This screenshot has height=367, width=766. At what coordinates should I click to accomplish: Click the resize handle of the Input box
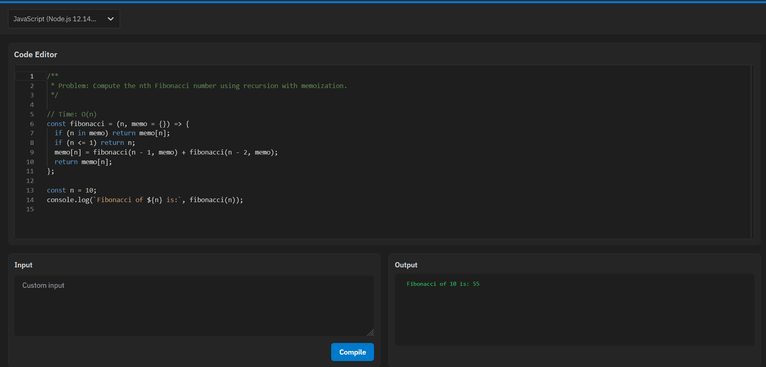[371, 333]
